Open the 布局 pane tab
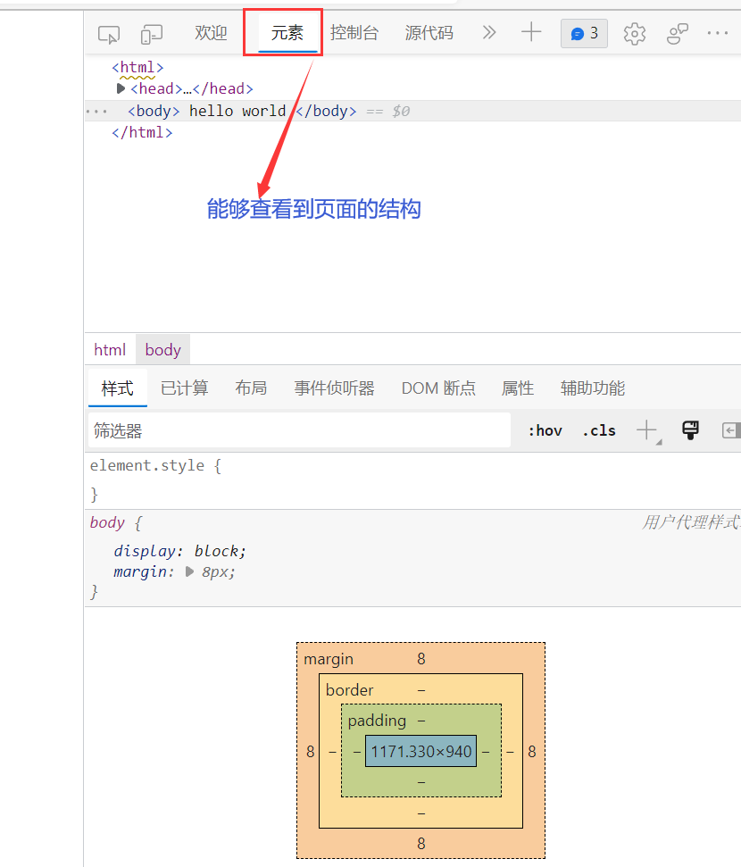 [x=251, y=388]
